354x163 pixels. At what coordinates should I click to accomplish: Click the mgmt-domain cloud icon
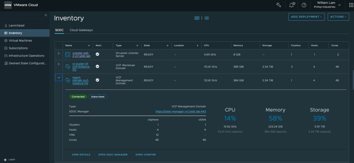(68, 80)
